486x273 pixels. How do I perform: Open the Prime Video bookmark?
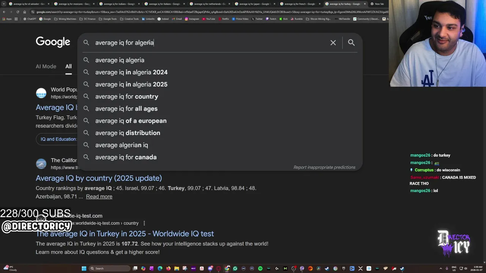tap(240, 19)
